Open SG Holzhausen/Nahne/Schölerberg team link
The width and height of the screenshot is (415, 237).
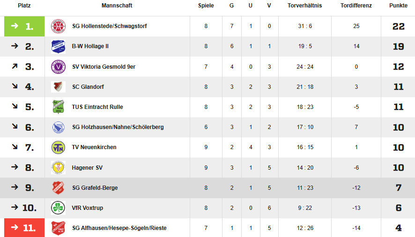click(x=118, y=127)
